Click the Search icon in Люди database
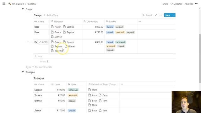The height and width of the screenshot is (113, 201). pos(143,15)
